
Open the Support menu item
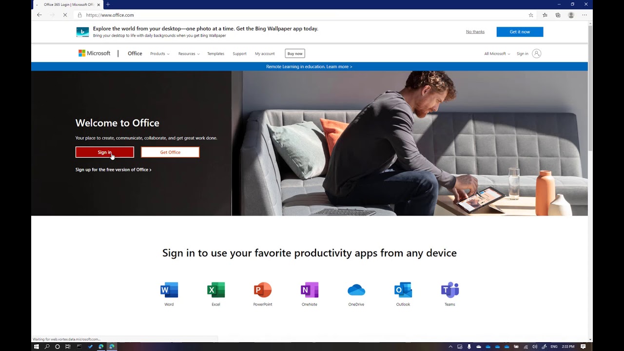[x=239, y=54]
